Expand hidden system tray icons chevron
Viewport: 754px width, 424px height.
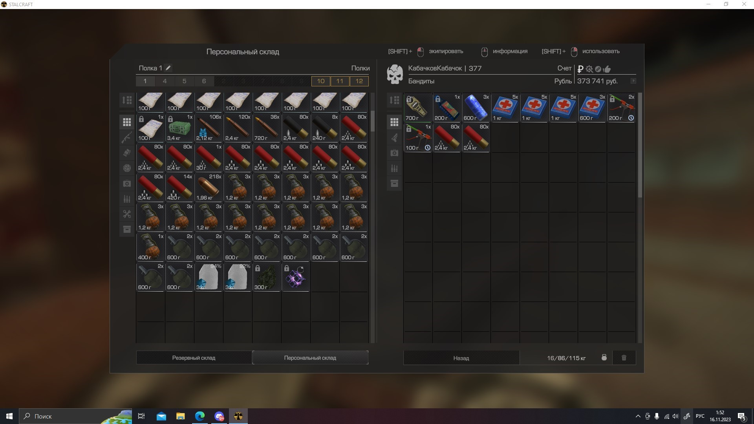pos(638,416)
